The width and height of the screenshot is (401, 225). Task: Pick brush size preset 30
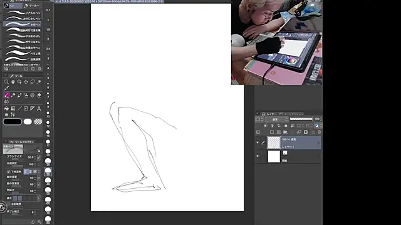[x=48, y=171]
